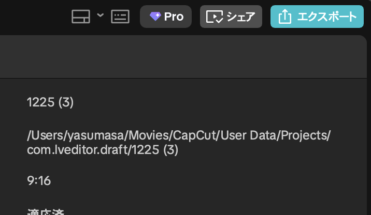Click the gap between Pro and シェア buttons
The image size is (371, 215).
click(x=196, y=17)
